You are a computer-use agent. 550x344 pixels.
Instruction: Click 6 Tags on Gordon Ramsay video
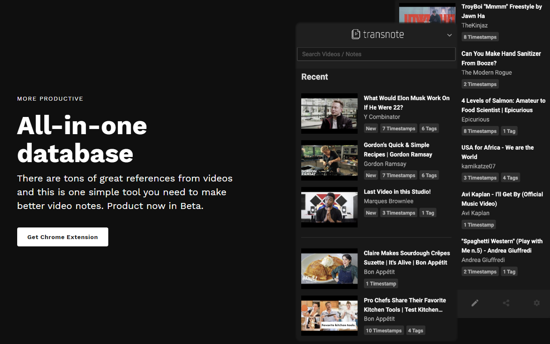pos(429,175)
